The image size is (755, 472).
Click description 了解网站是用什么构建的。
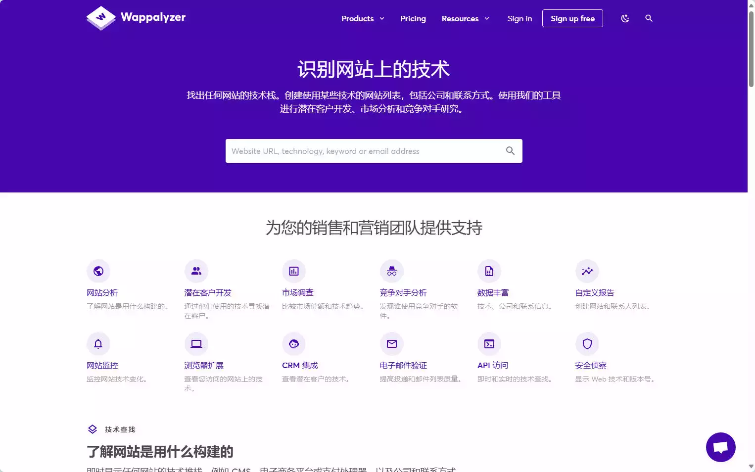click(129, 306)
